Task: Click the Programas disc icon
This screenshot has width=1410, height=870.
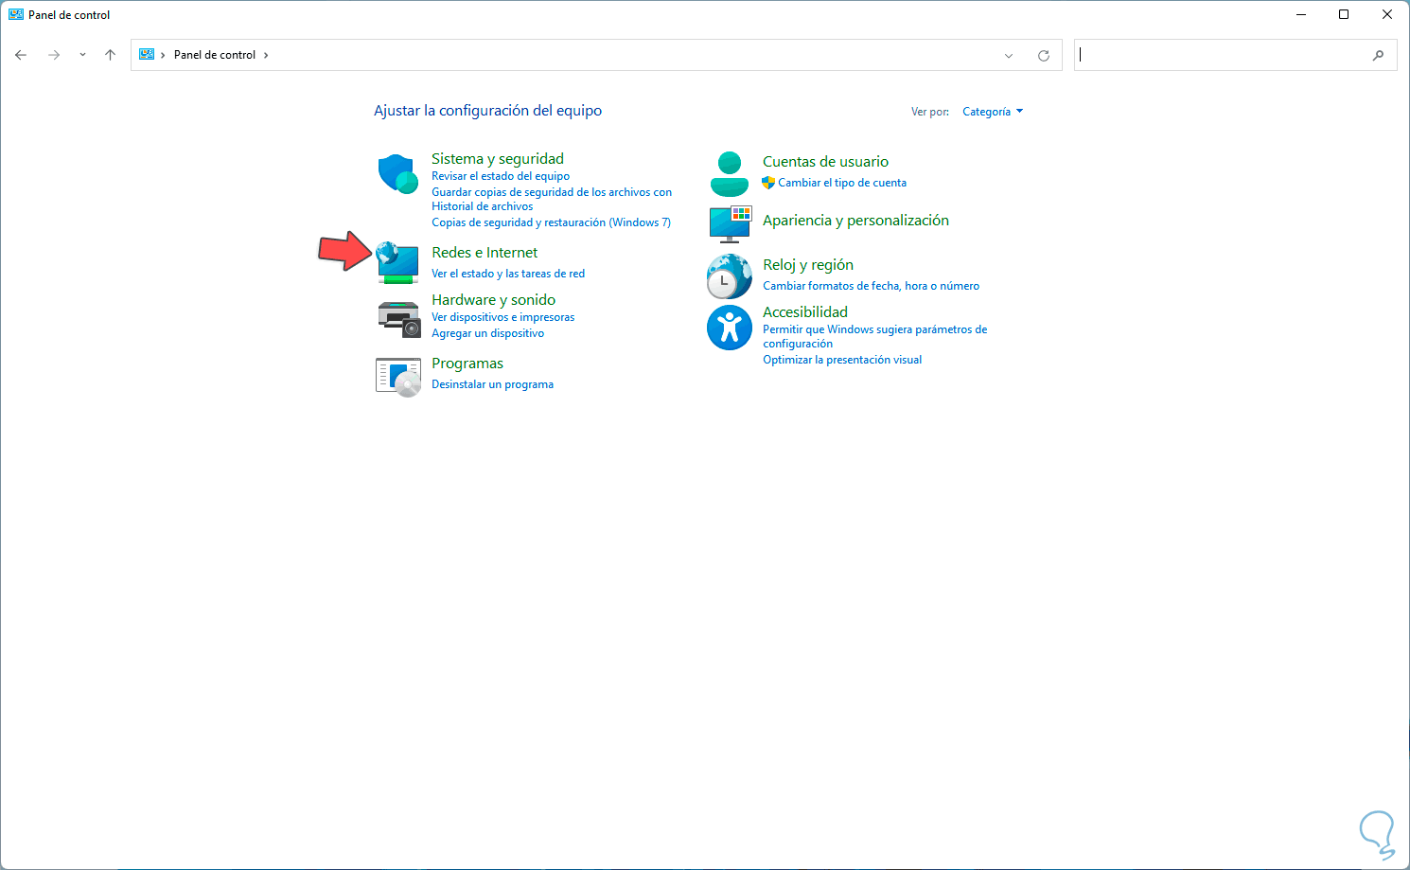Action: click(x=398, y=377)
